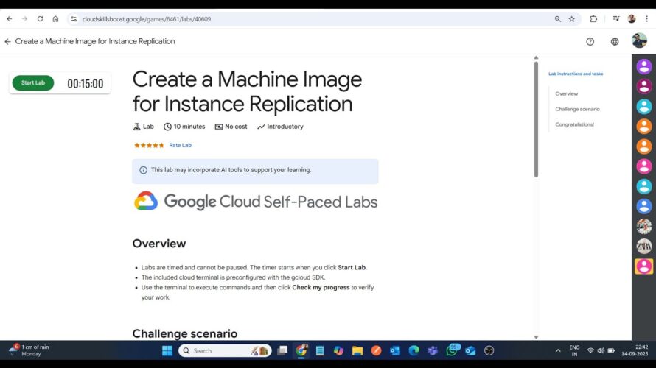Open Task View from the taskbar
Viewport: 656px width, 368px height.
click(282, 351)
